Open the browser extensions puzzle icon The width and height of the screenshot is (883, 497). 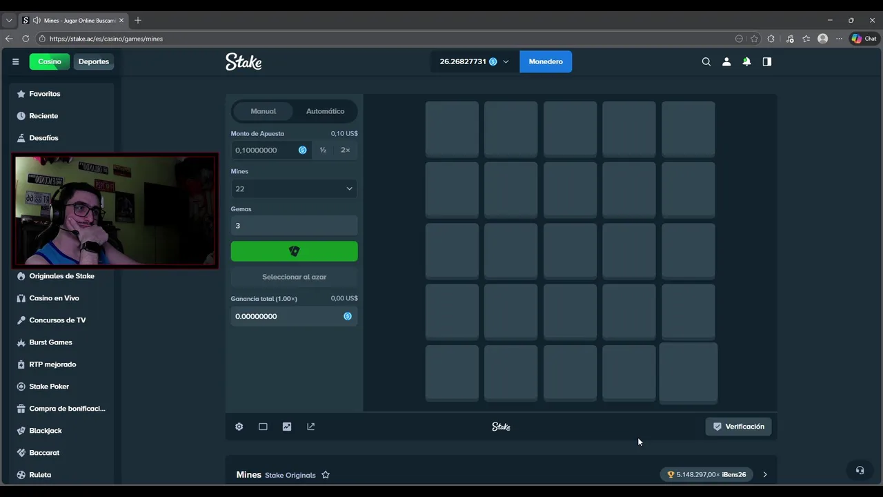(x=771, y=39)
